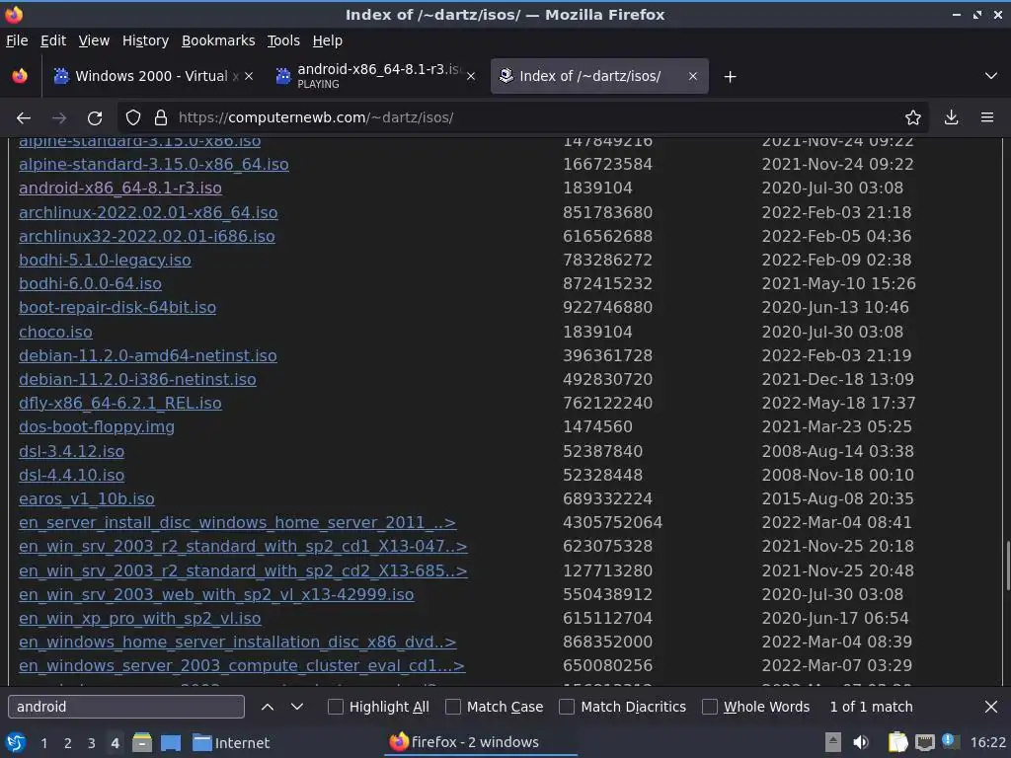1011x758 pixels.
Task: Open the display tray icon
Action: pyautogui.click(x=924, y=743)
